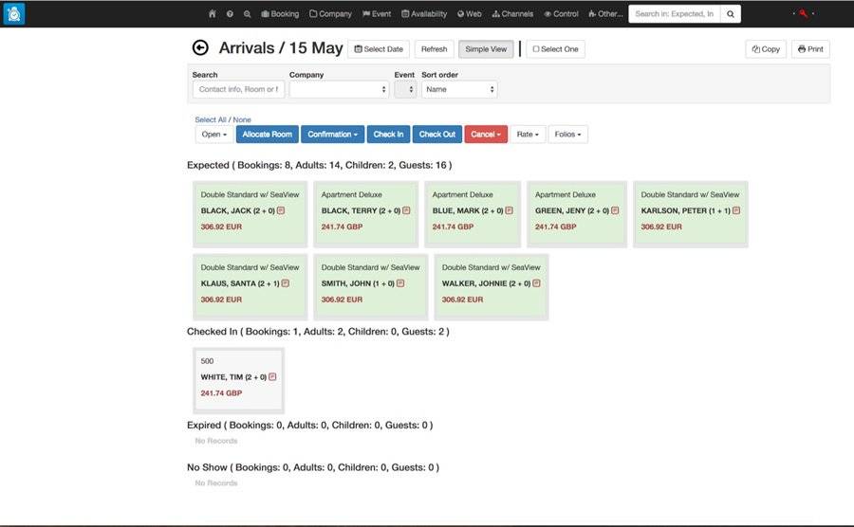Click the home icon in top navigation
854x527 pixels.
pyautogui.click(x=213, y=14)
